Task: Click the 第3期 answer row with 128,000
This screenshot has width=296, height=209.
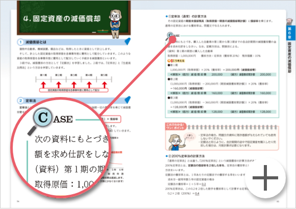Action: tap(222, 112)
